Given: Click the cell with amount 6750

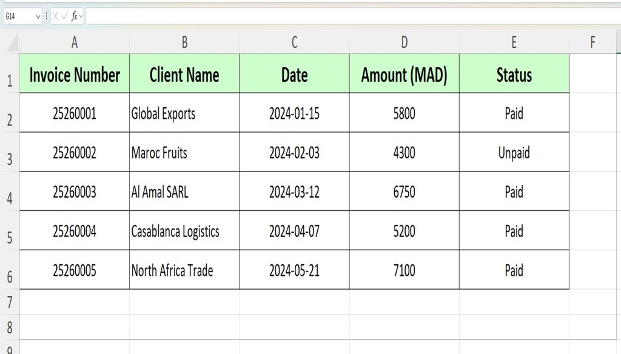Looking at the screenshot, I should 404,192.
